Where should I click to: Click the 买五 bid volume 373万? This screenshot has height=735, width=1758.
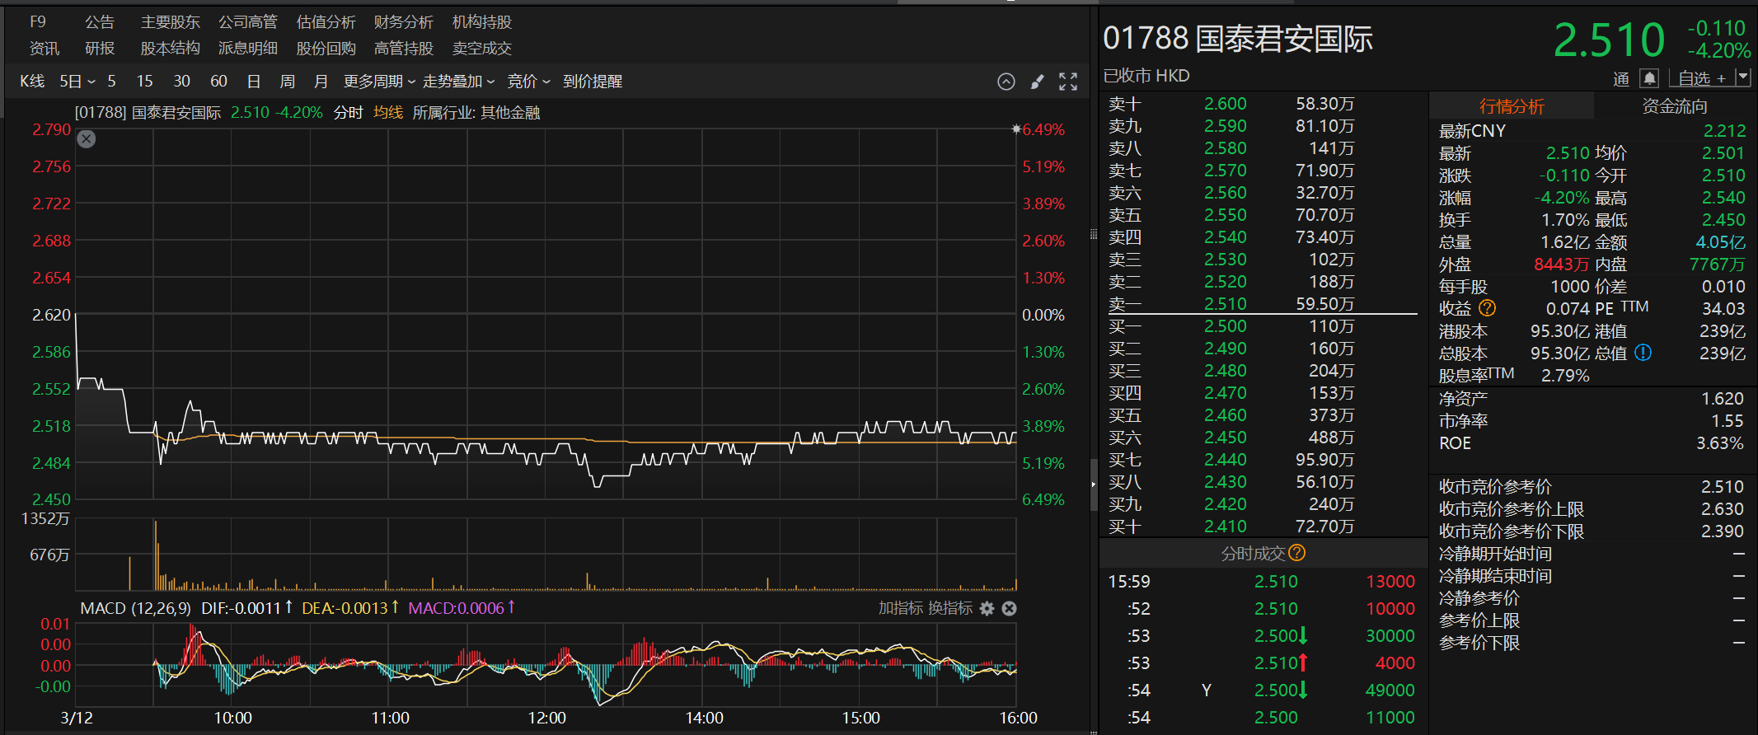point(1332,415)
